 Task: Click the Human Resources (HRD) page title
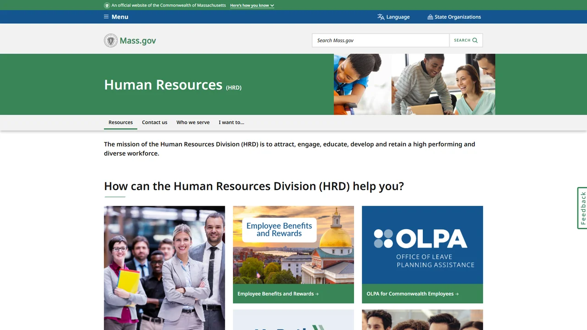click(173, 85)
